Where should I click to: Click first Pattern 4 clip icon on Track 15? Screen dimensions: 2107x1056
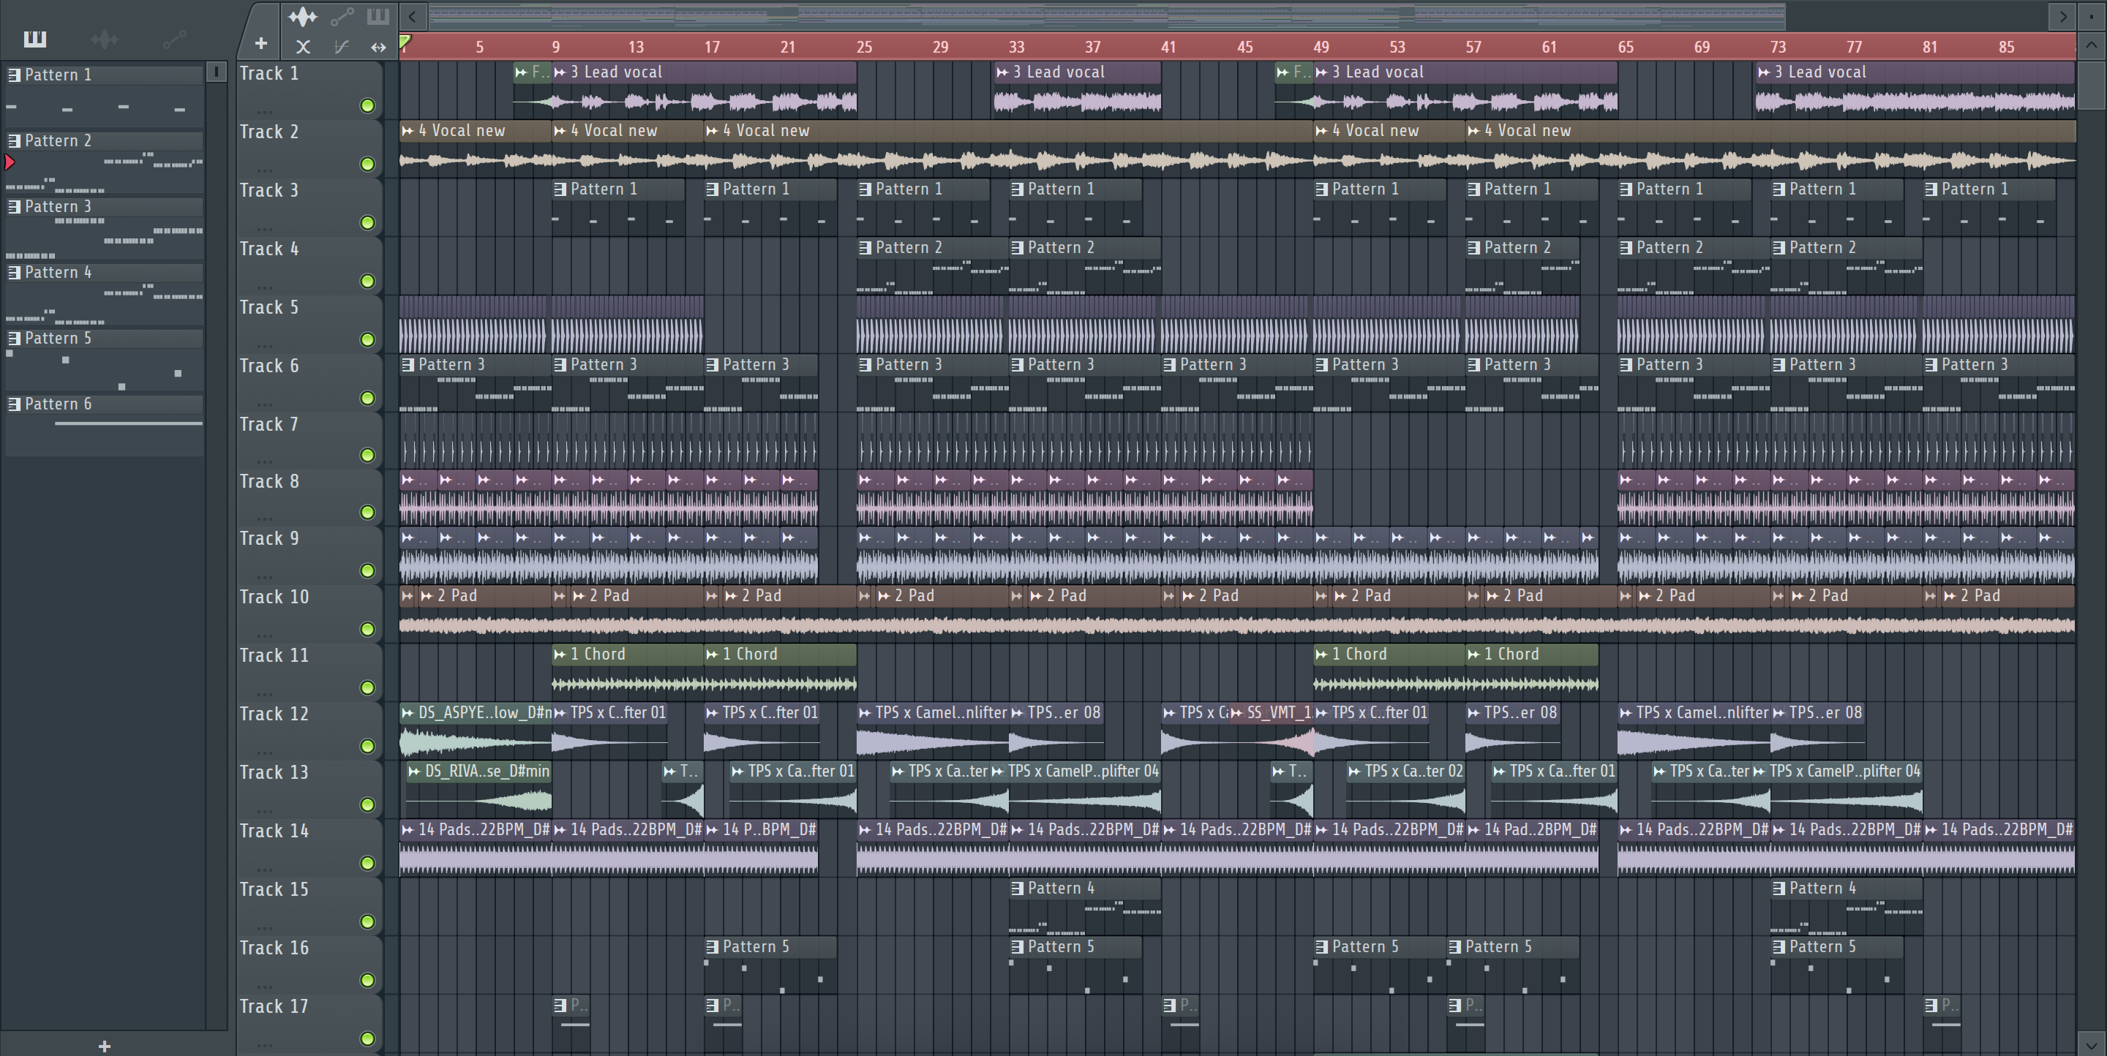click(1018, 889)
